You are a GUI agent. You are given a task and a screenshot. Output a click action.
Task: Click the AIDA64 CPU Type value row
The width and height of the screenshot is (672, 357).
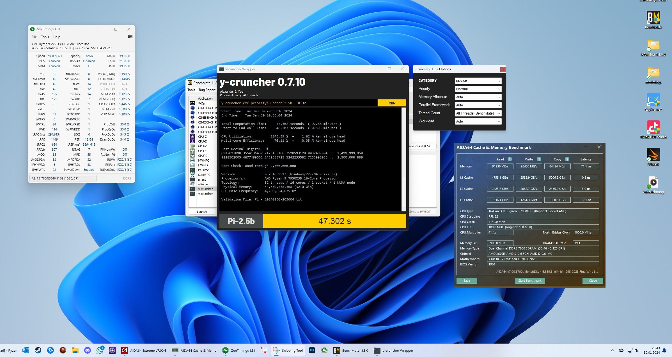point(543,211)
